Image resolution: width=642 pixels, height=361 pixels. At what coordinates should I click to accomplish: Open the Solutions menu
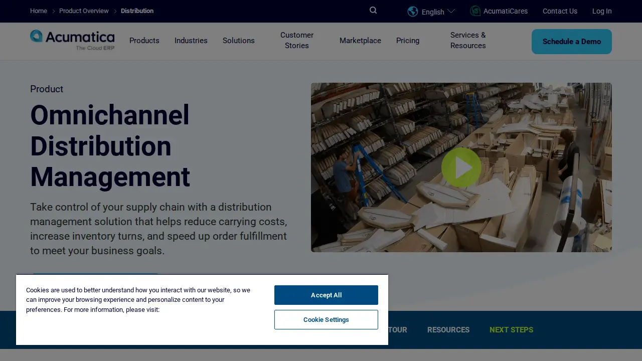coord(239,41)
